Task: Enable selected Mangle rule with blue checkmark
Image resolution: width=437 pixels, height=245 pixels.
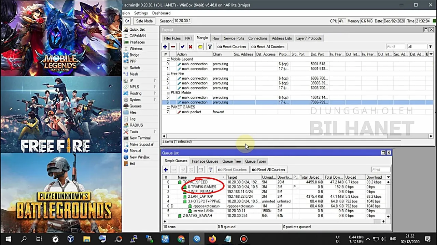Action: point(182,47)
